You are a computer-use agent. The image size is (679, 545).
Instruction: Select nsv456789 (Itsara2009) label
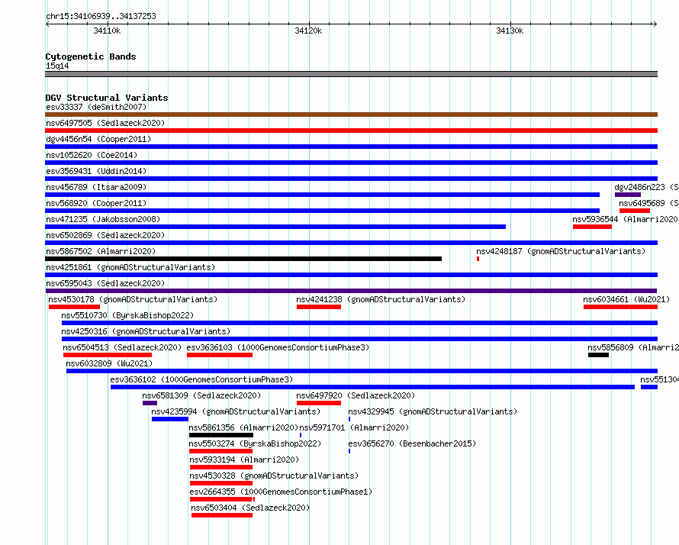tap(96, 187)
